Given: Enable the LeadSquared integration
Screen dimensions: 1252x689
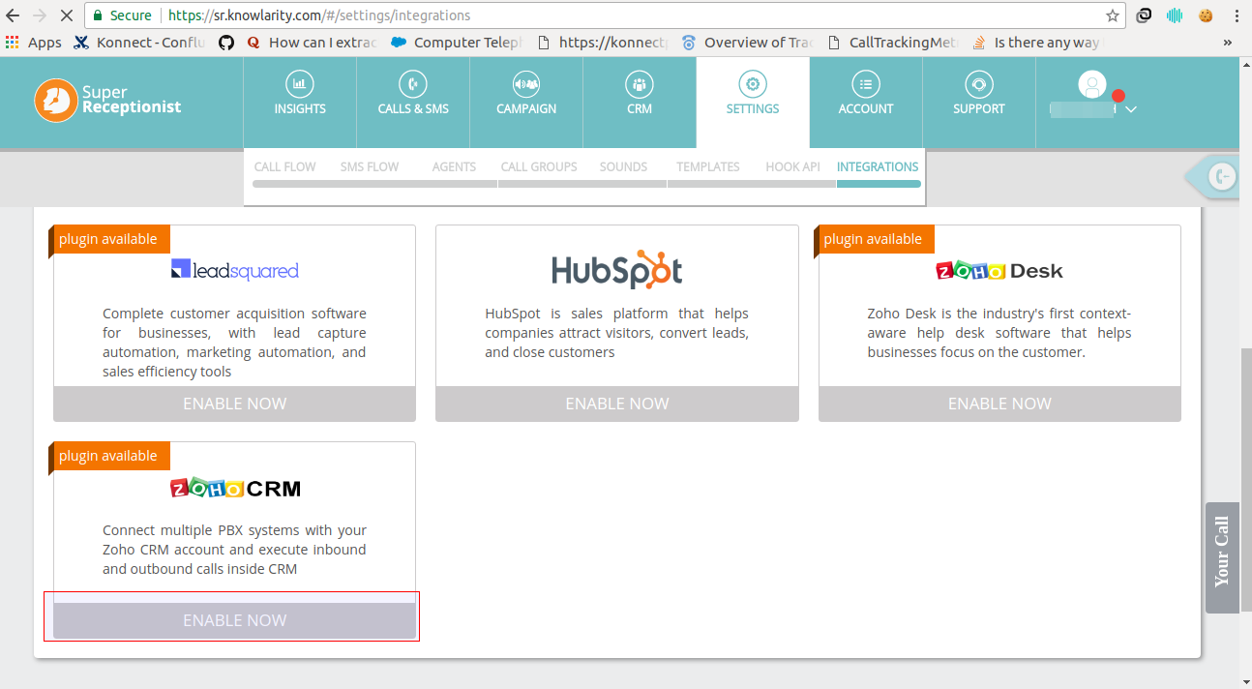Looking at the screenshot, I should point(234,404).
